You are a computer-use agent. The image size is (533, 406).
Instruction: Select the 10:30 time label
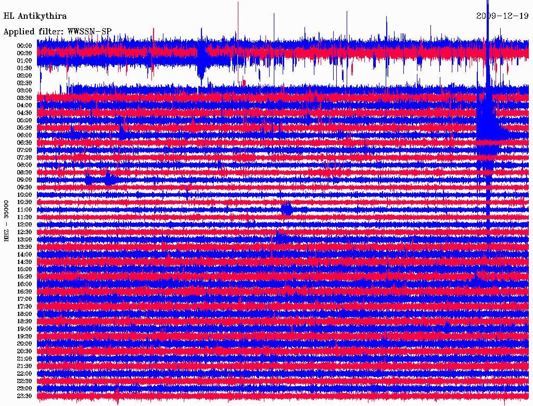[x=24, y=202]
